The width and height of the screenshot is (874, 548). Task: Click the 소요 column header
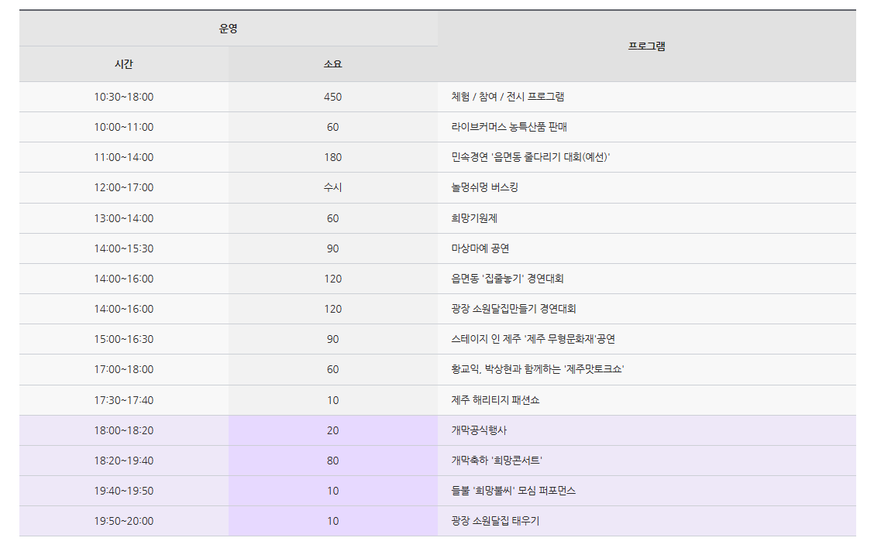click(x=332, y=64)
